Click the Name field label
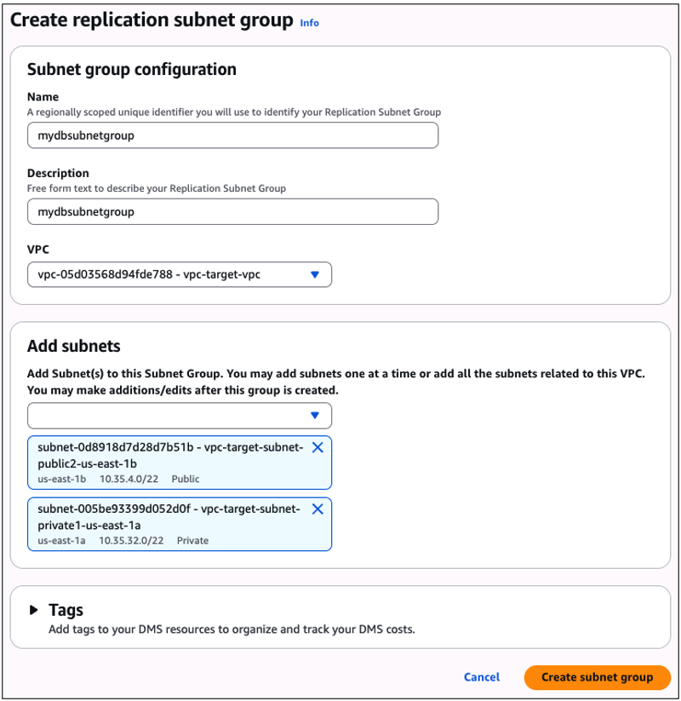The width and height of the screenshot is (681, 701). 43,97
